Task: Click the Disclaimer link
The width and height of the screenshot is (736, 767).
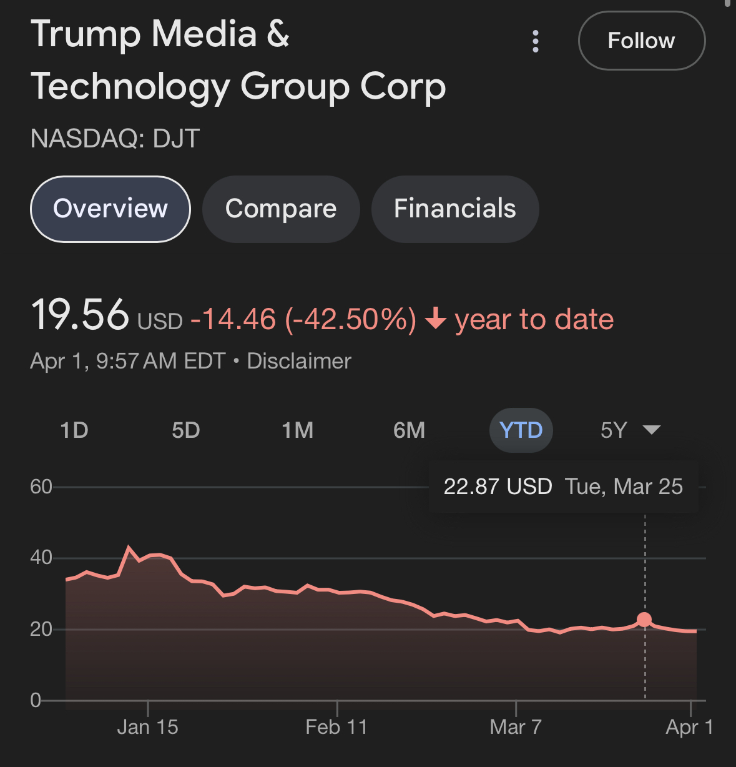Action: click(299, 361)
